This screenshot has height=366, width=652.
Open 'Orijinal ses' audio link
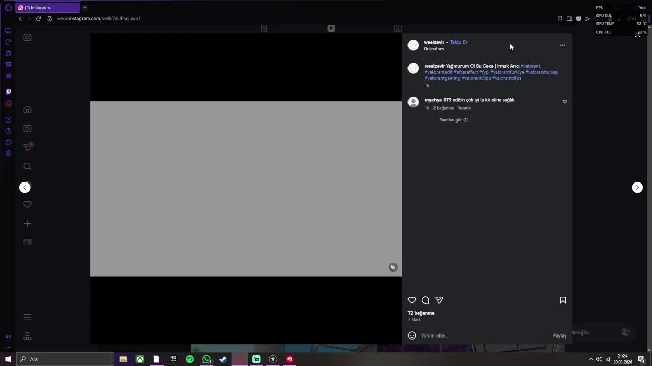point(434,49)
